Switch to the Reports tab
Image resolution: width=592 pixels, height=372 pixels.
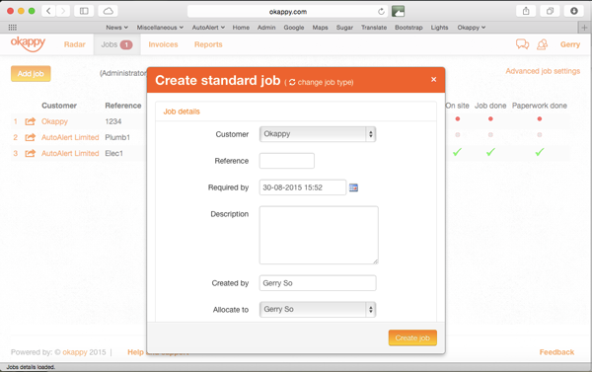[208, 44]
